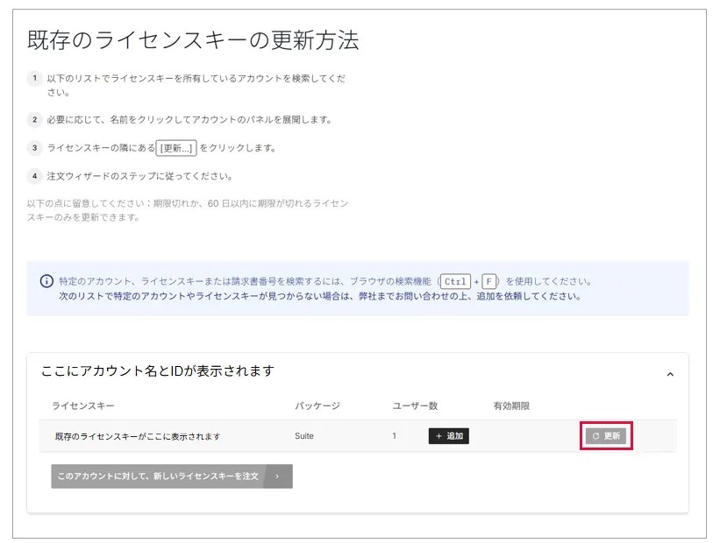The height and width of the screenshot is (543, 713).
Task: Click the ユーザー数 column header
Action: tap(415, 406)
